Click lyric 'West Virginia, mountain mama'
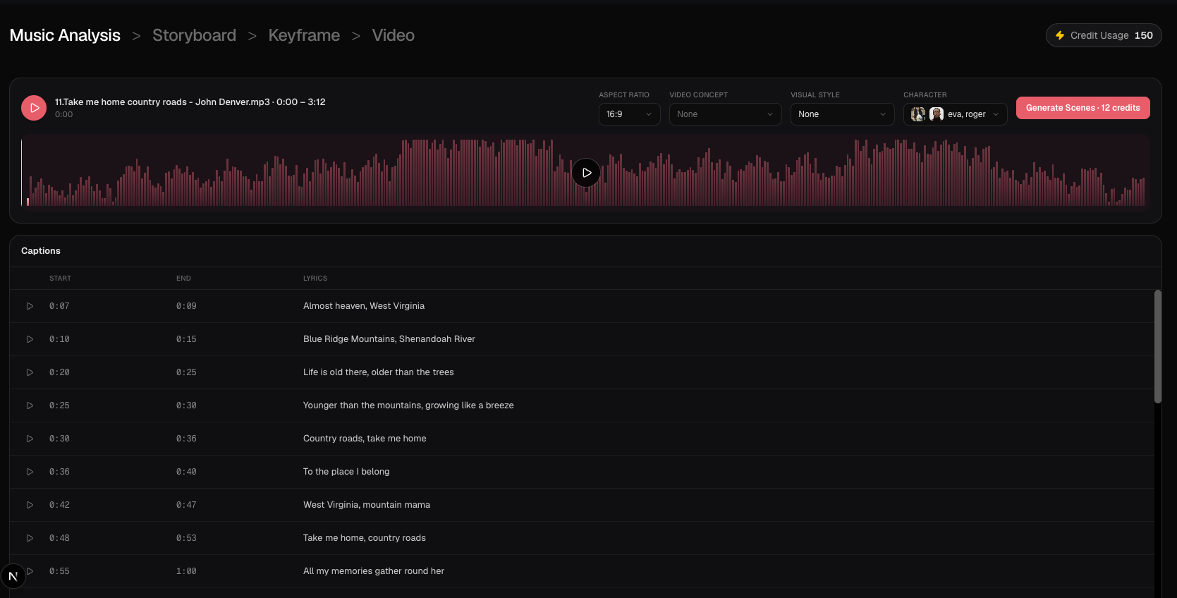Image resolution: width=1177 pixels, height=598 pixels. 367,505
